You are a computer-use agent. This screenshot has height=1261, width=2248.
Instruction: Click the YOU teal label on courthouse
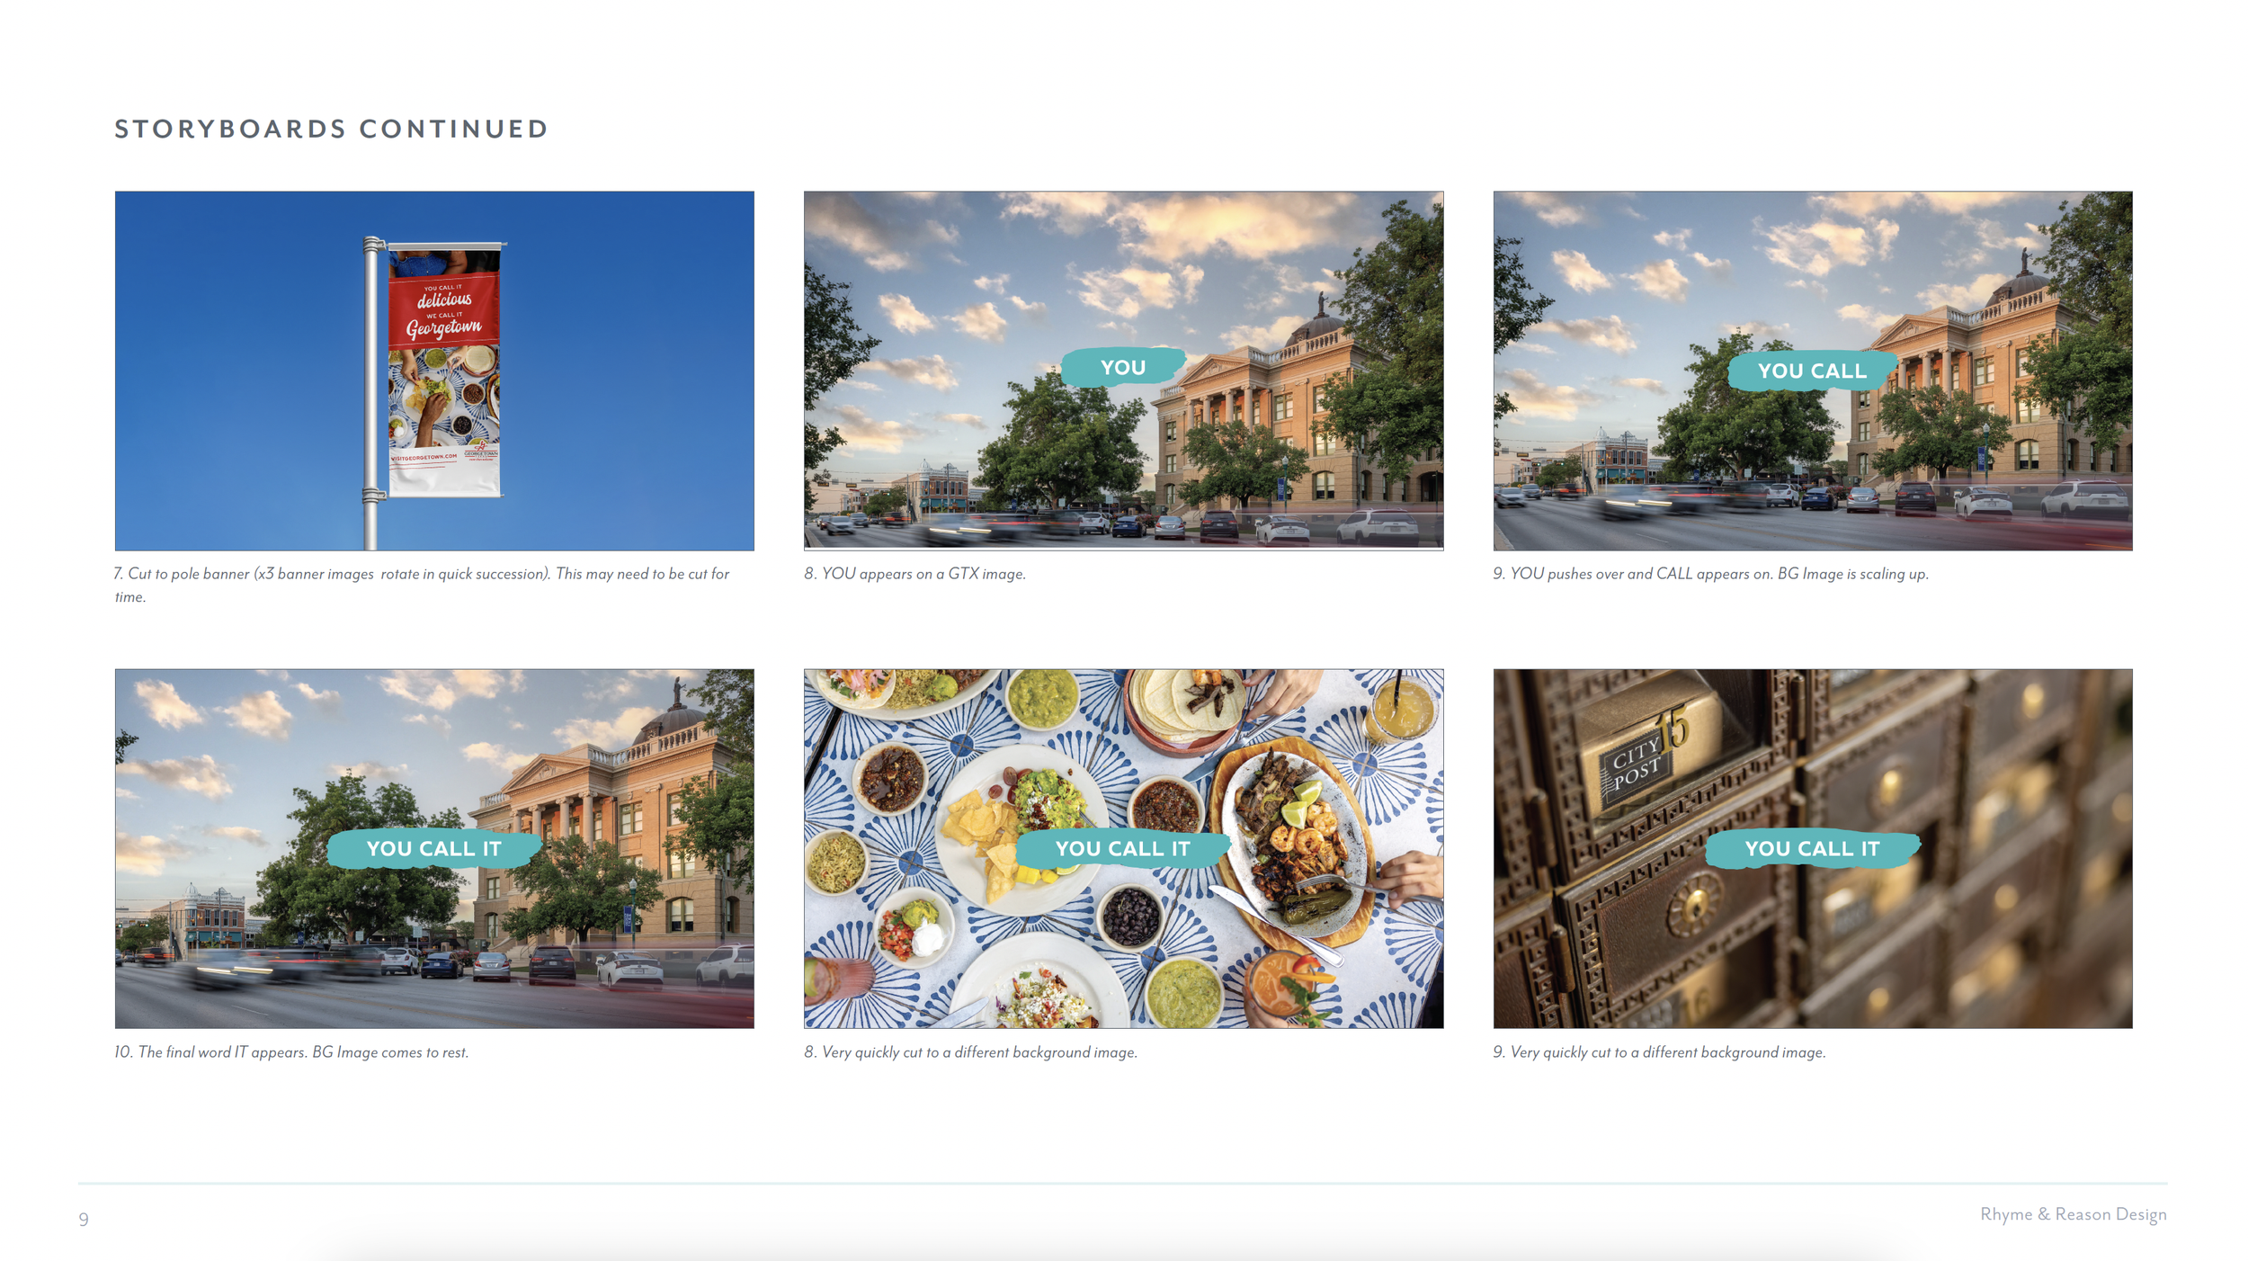[x=1123, y=368]
